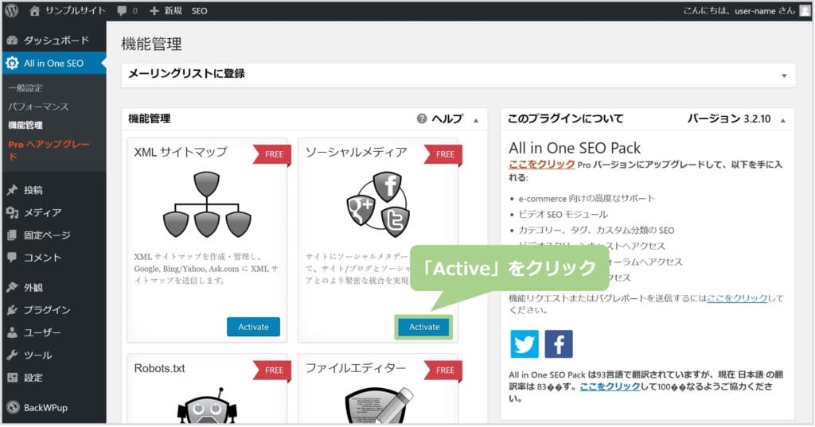Click コメント icon in sidebar
This screenshot has width=815, height=427.
[12, 258]
